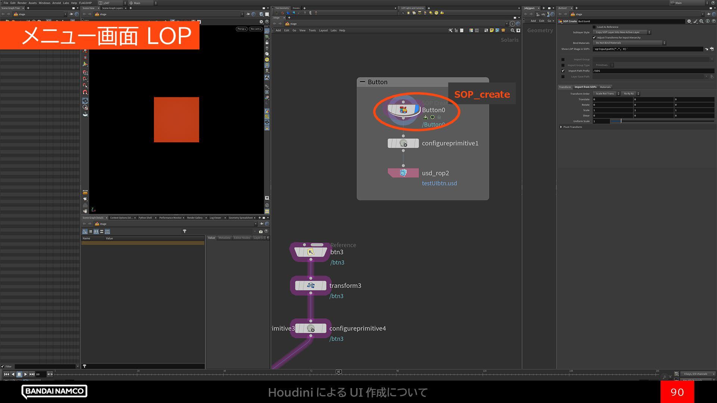Enable the Load As Reference checkbox
The width and height of the screenshot is (717, 403).
[x=594, y=27]
